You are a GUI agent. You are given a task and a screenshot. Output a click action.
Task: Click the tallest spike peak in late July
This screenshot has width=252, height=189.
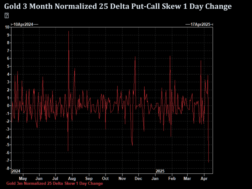[68, 31]
